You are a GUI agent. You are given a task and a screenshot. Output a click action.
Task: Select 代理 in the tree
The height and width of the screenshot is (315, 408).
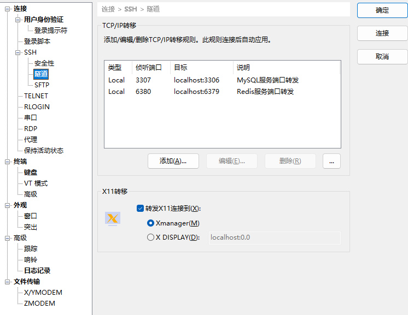click(31, 139)
